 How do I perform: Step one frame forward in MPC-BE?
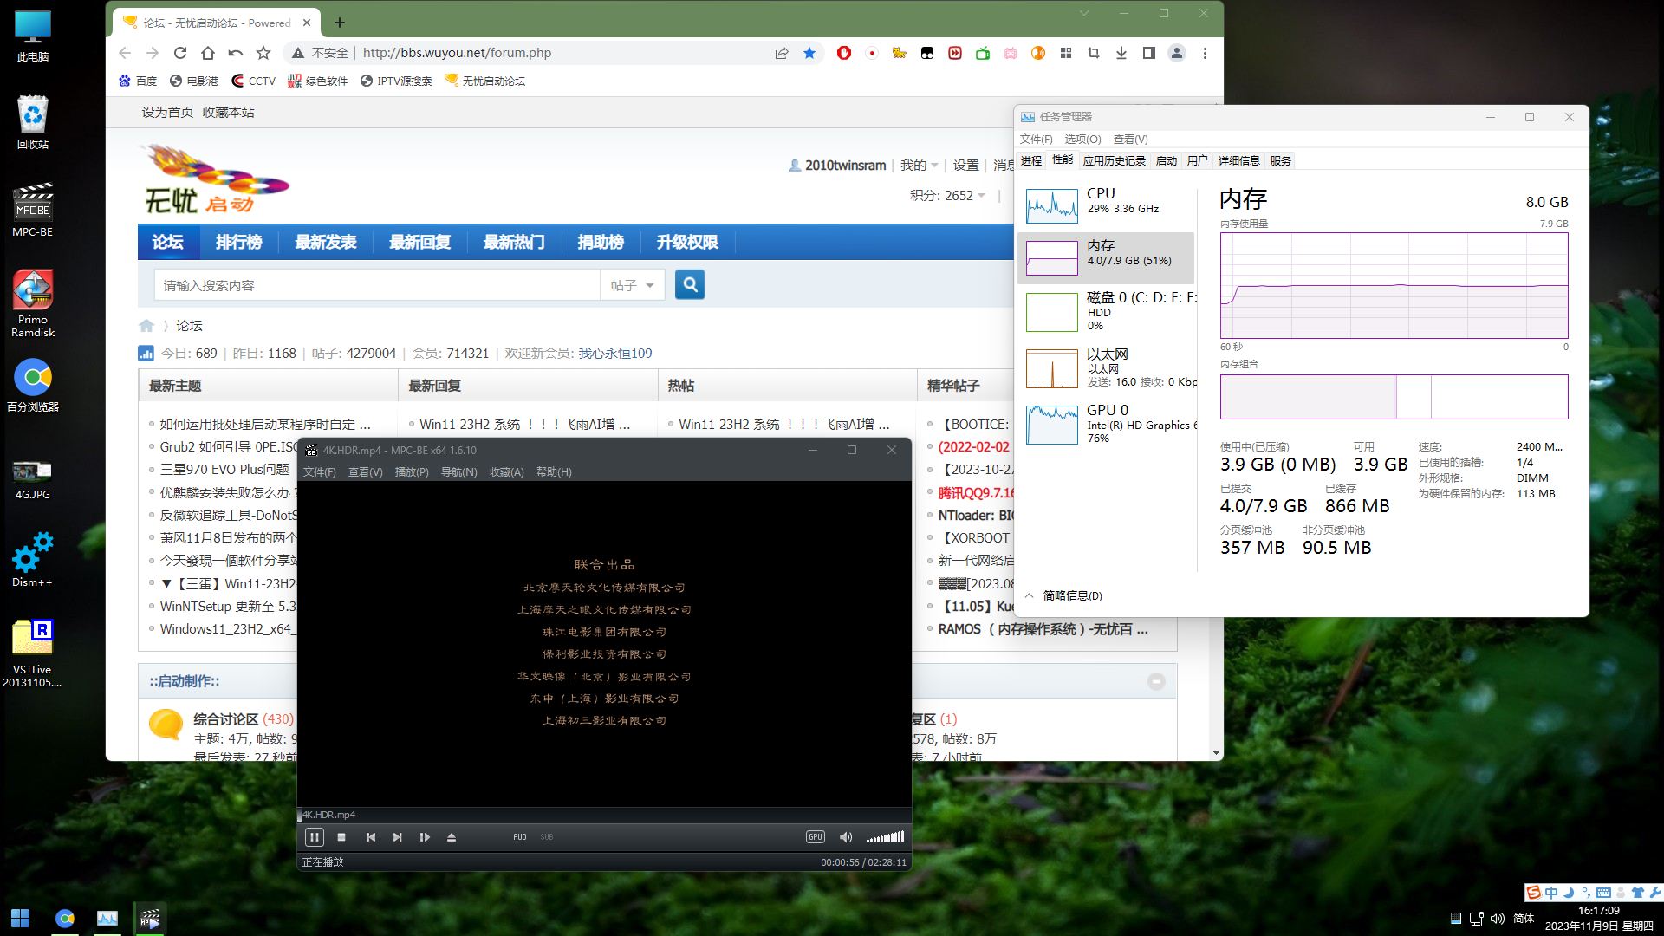click(x=425, y=837)
